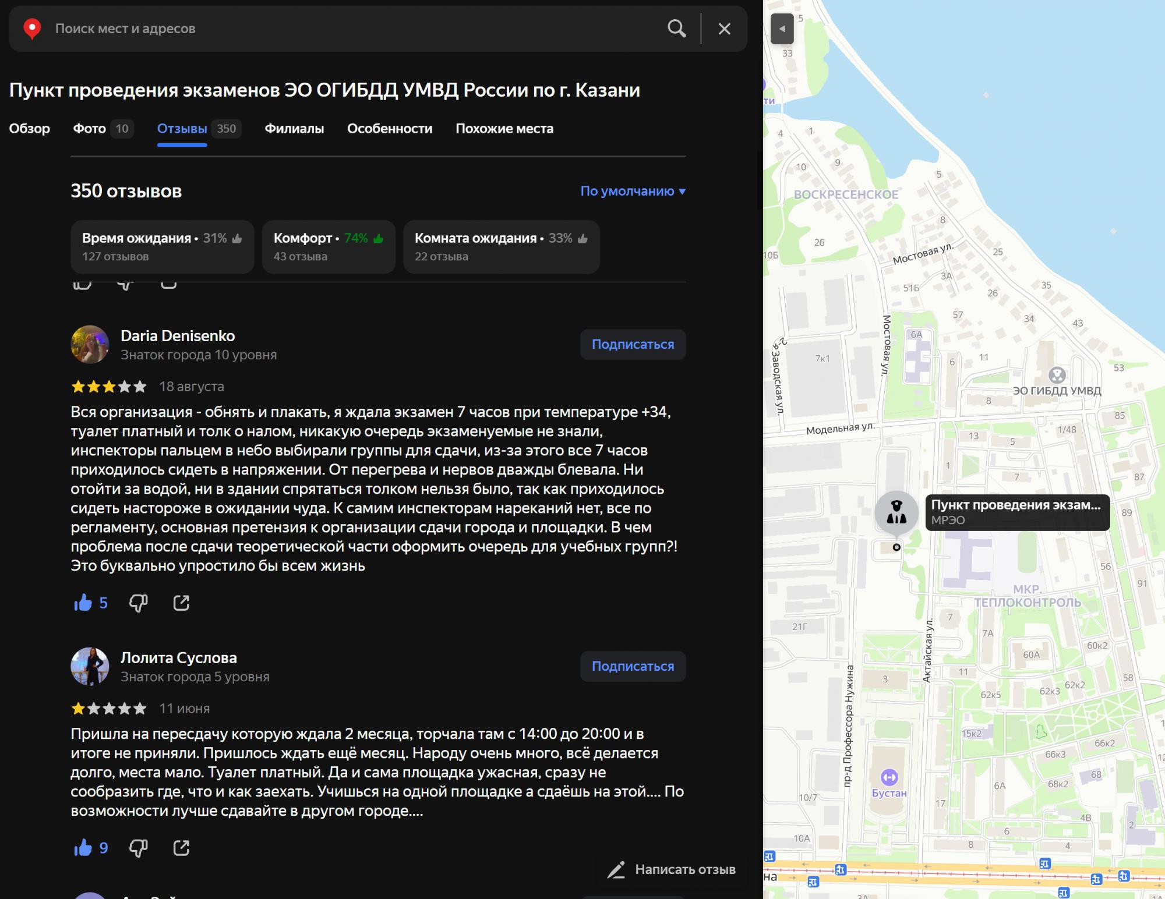1165x899 pixels.
Task: Clear the search with the X icon
Action: (x=724, y=29)
